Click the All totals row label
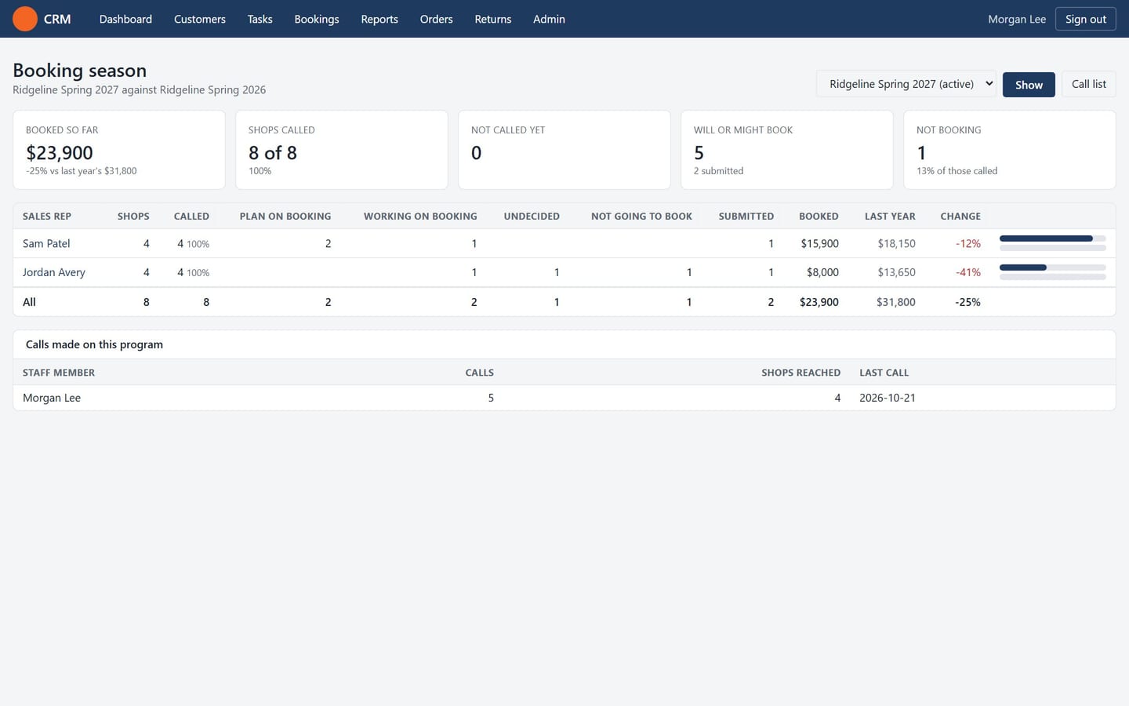The height and width of the screenshot is (706, 1129). (29, 302)
